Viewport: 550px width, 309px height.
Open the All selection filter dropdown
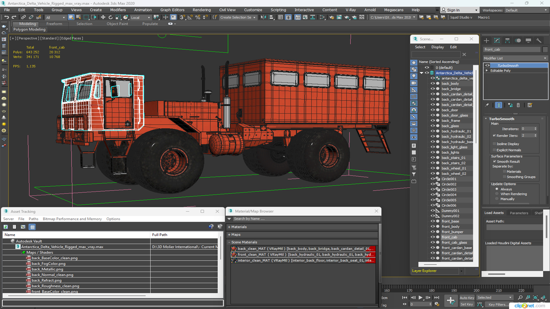point(56,17)
